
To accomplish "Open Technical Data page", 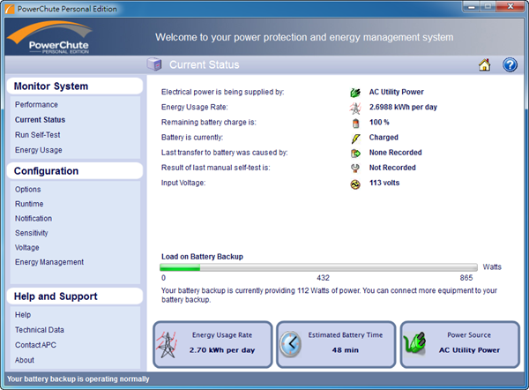I will pos(40,330).
